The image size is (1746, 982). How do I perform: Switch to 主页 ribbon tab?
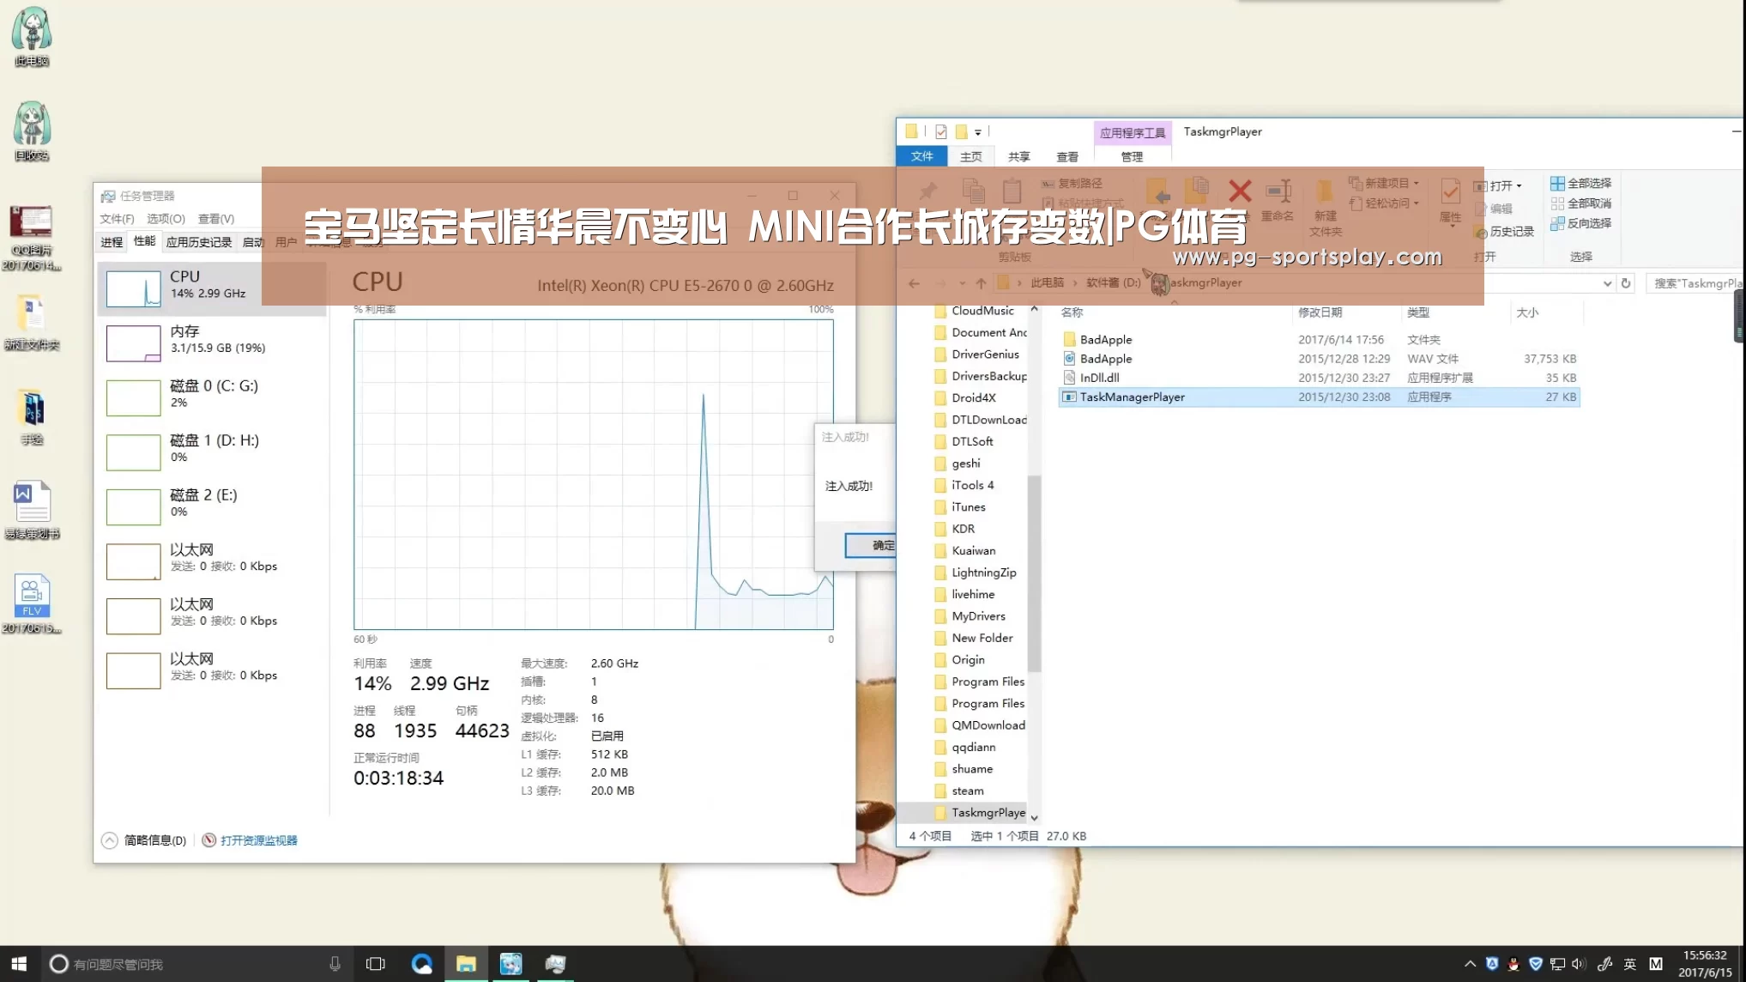point(970,157)
